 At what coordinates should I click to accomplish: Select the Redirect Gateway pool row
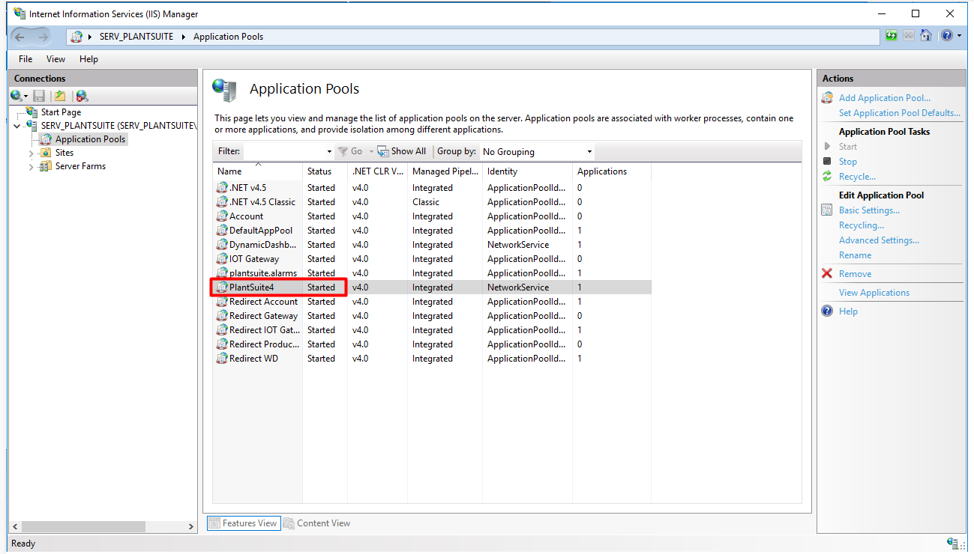(x=432, y=316)
